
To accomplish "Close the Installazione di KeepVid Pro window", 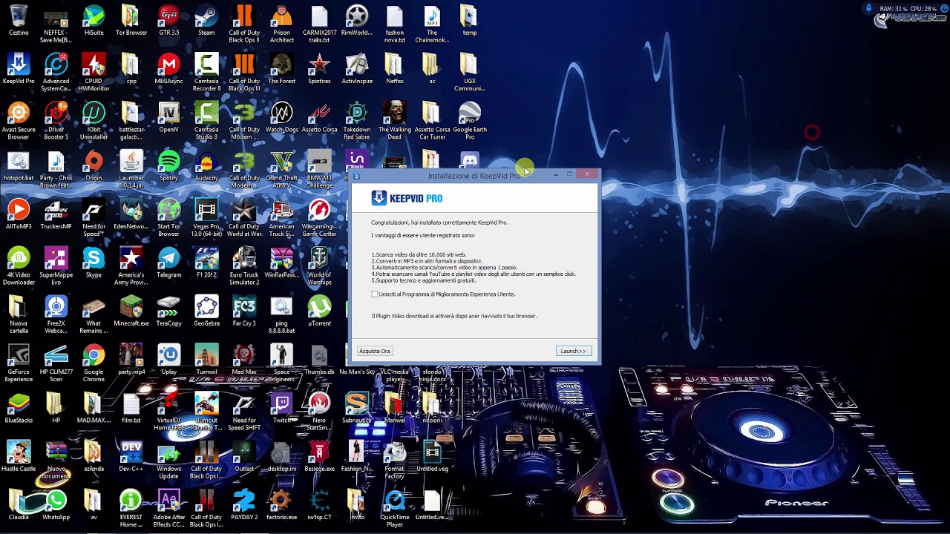I will (x=587, y=174).
